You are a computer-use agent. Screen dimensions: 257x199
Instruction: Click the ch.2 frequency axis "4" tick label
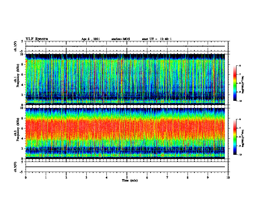point(23,139)
